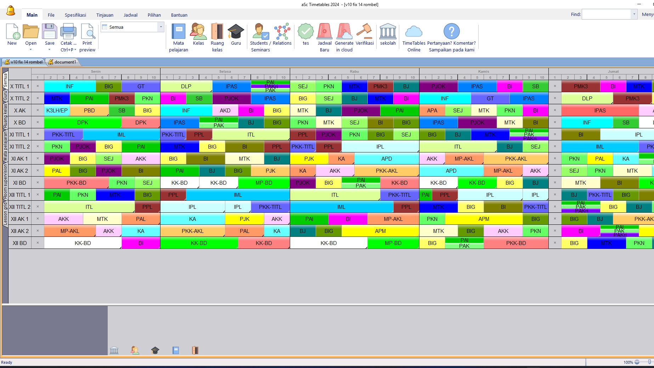Toggle the lock mark on XI BD row
The height and width of the screenshot is (368, 654).
[x=38, y=183]
